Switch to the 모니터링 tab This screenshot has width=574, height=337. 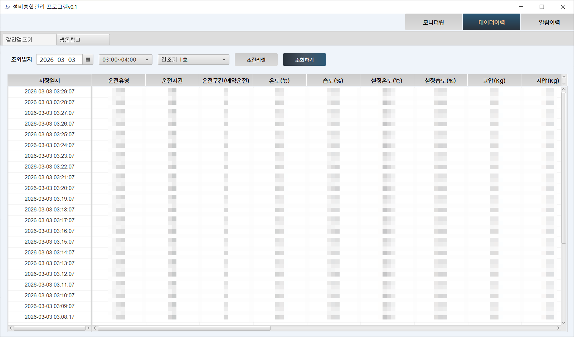433,22
